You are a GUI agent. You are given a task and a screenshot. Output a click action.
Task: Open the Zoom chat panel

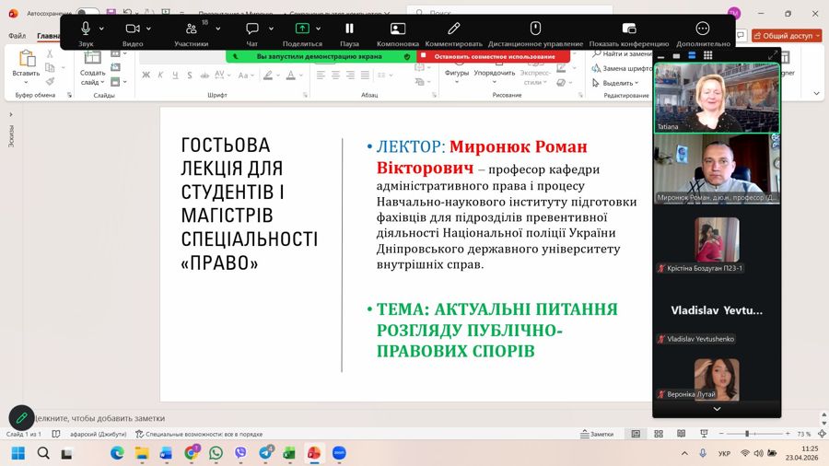tap(251, 29)
